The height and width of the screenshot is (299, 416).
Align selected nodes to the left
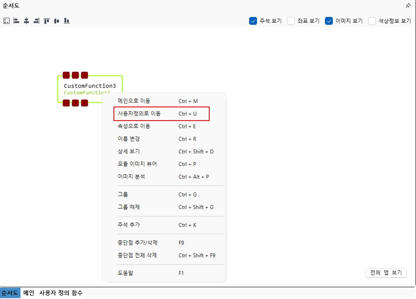pos(16,21)
